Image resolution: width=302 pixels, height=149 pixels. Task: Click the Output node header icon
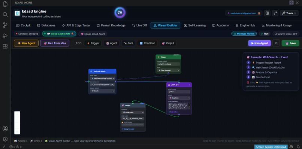click(x=123, y=105)
